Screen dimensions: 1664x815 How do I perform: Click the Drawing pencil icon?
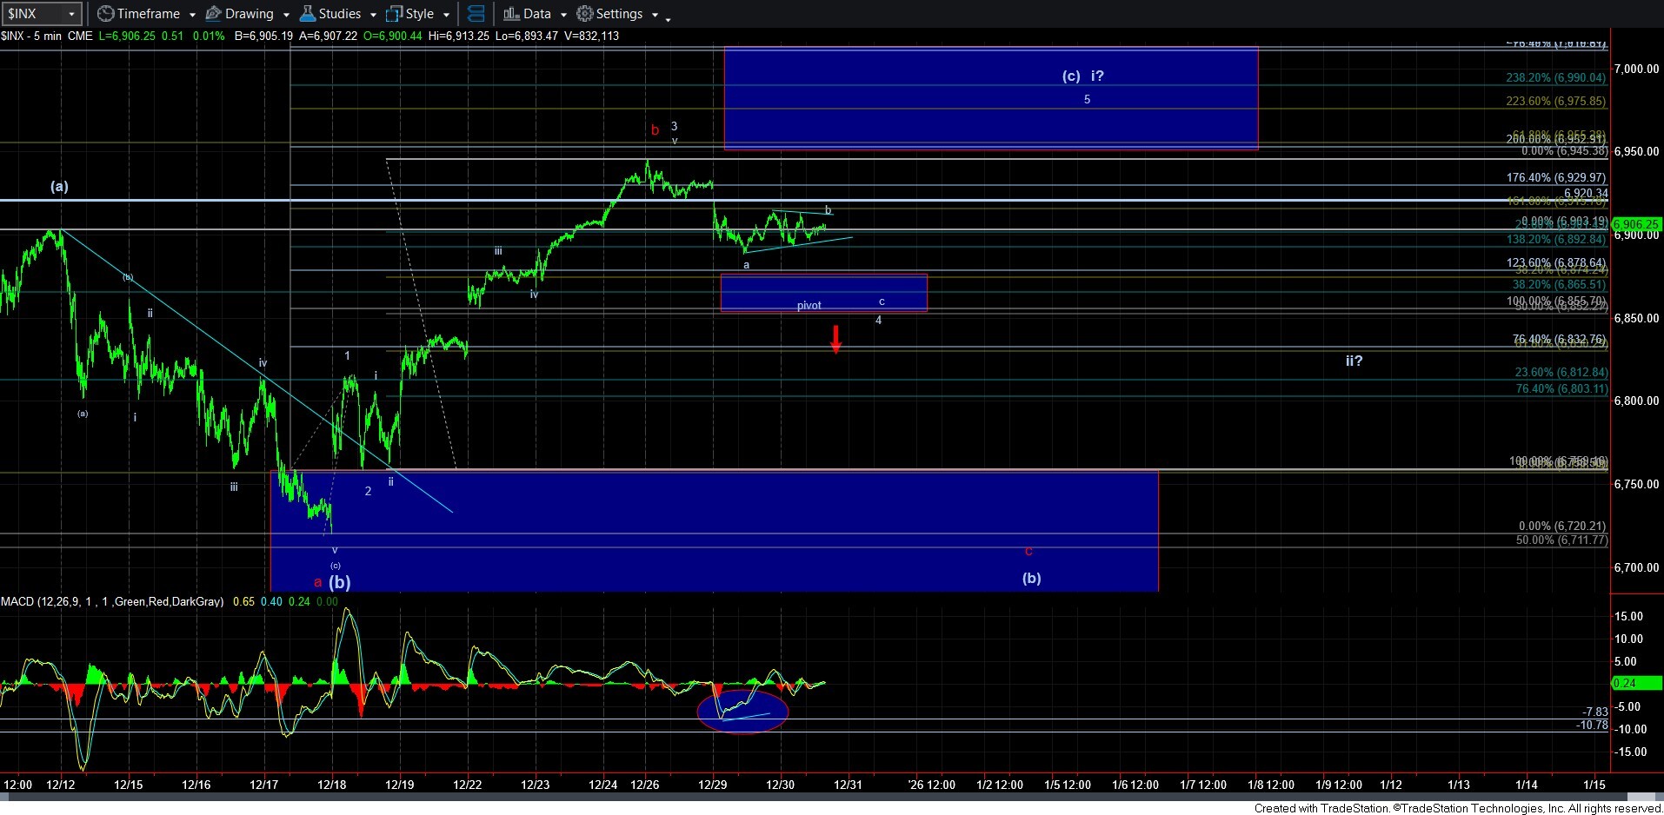(x=213, y=14)
